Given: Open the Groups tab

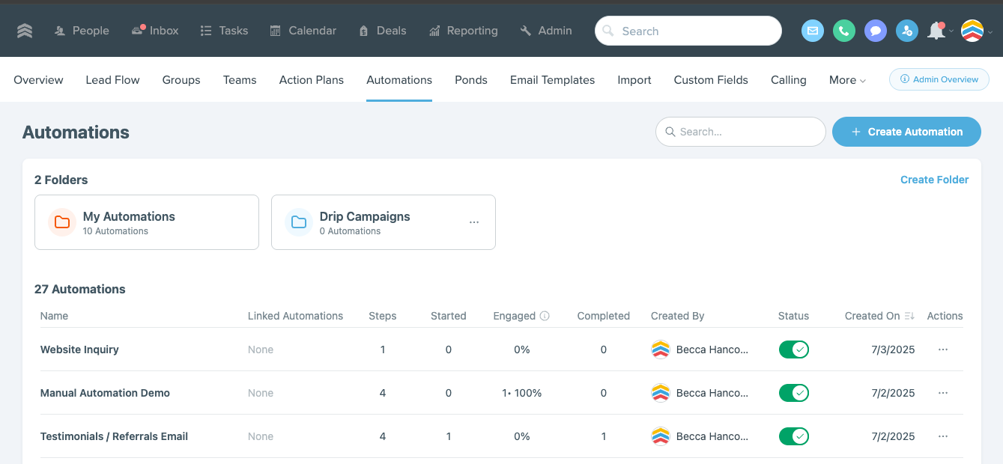Looking at the screenshot, I should [181, 80].
